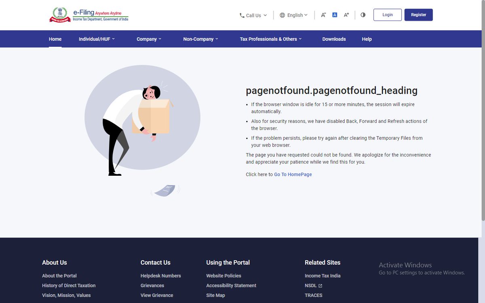Image resolution: width=485 pixels, height=303 pixels.
Task: Open the View Grievance link
Action: coord(157,295)
